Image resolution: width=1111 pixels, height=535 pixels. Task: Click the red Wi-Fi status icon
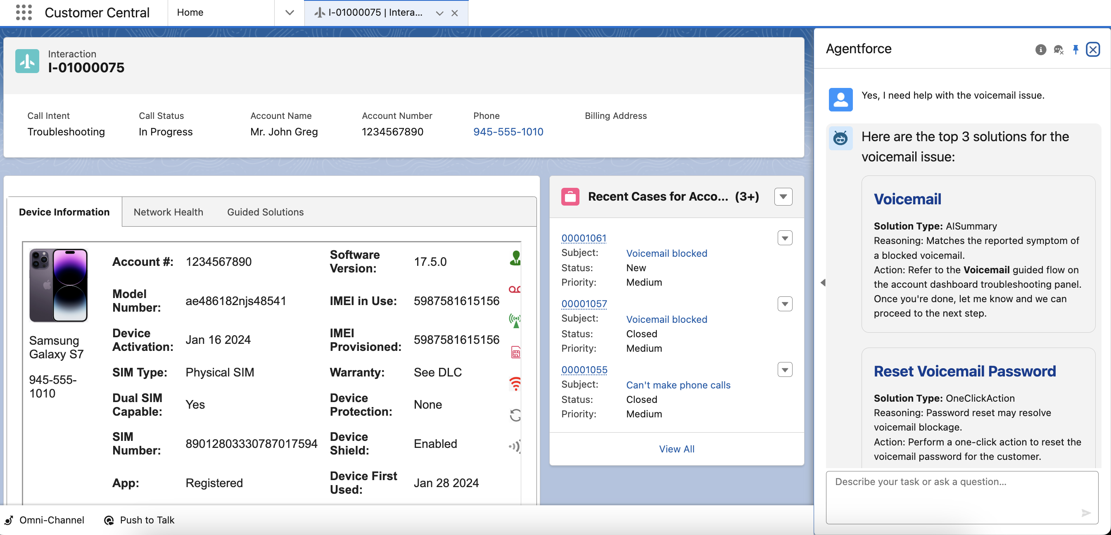(x=515, y=383)
